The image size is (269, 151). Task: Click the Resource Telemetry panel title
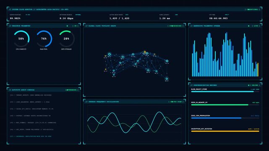20,26
